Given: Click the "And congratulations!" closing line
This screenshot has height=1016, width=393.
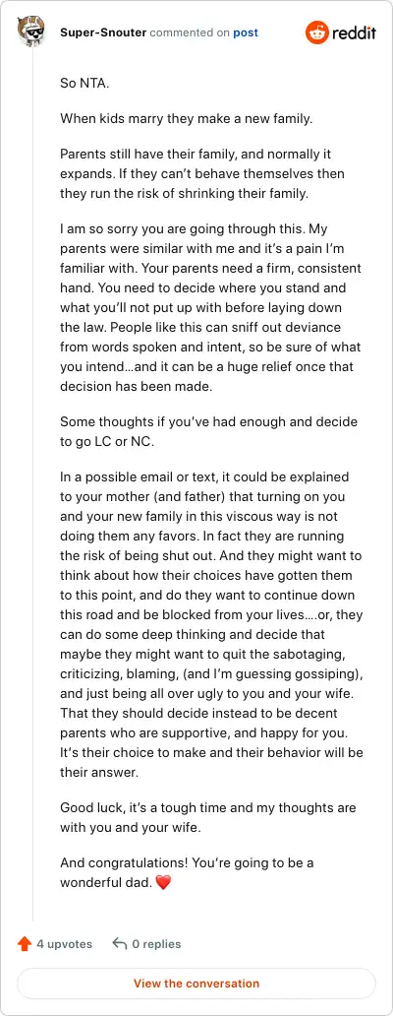Looking at the screenshot, I should 187,873.
